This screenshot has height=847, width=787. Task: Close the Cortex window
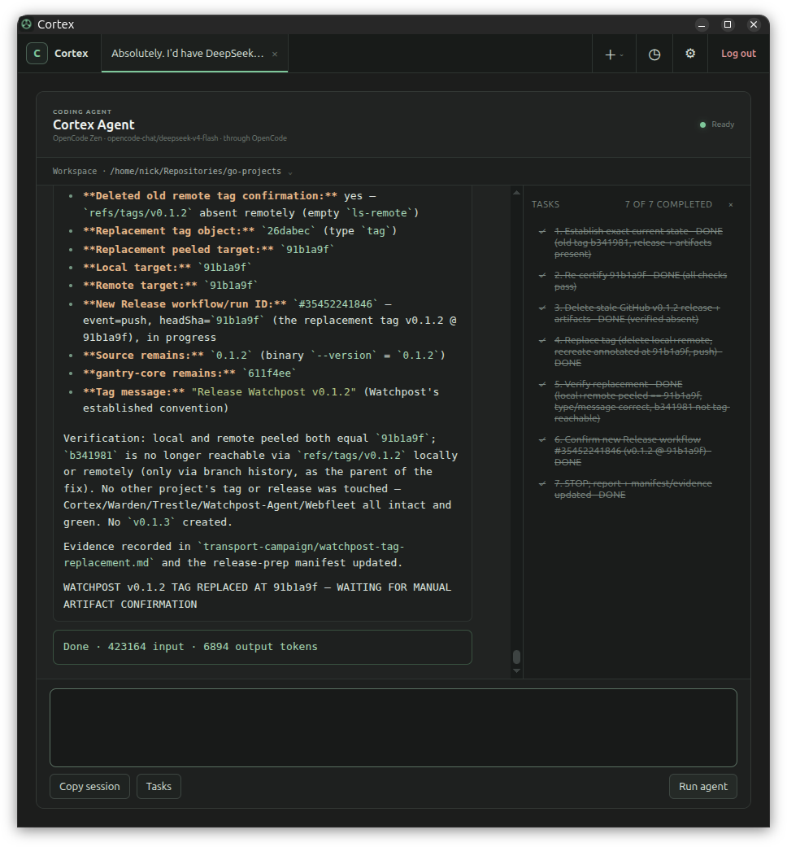coord(754,24)
